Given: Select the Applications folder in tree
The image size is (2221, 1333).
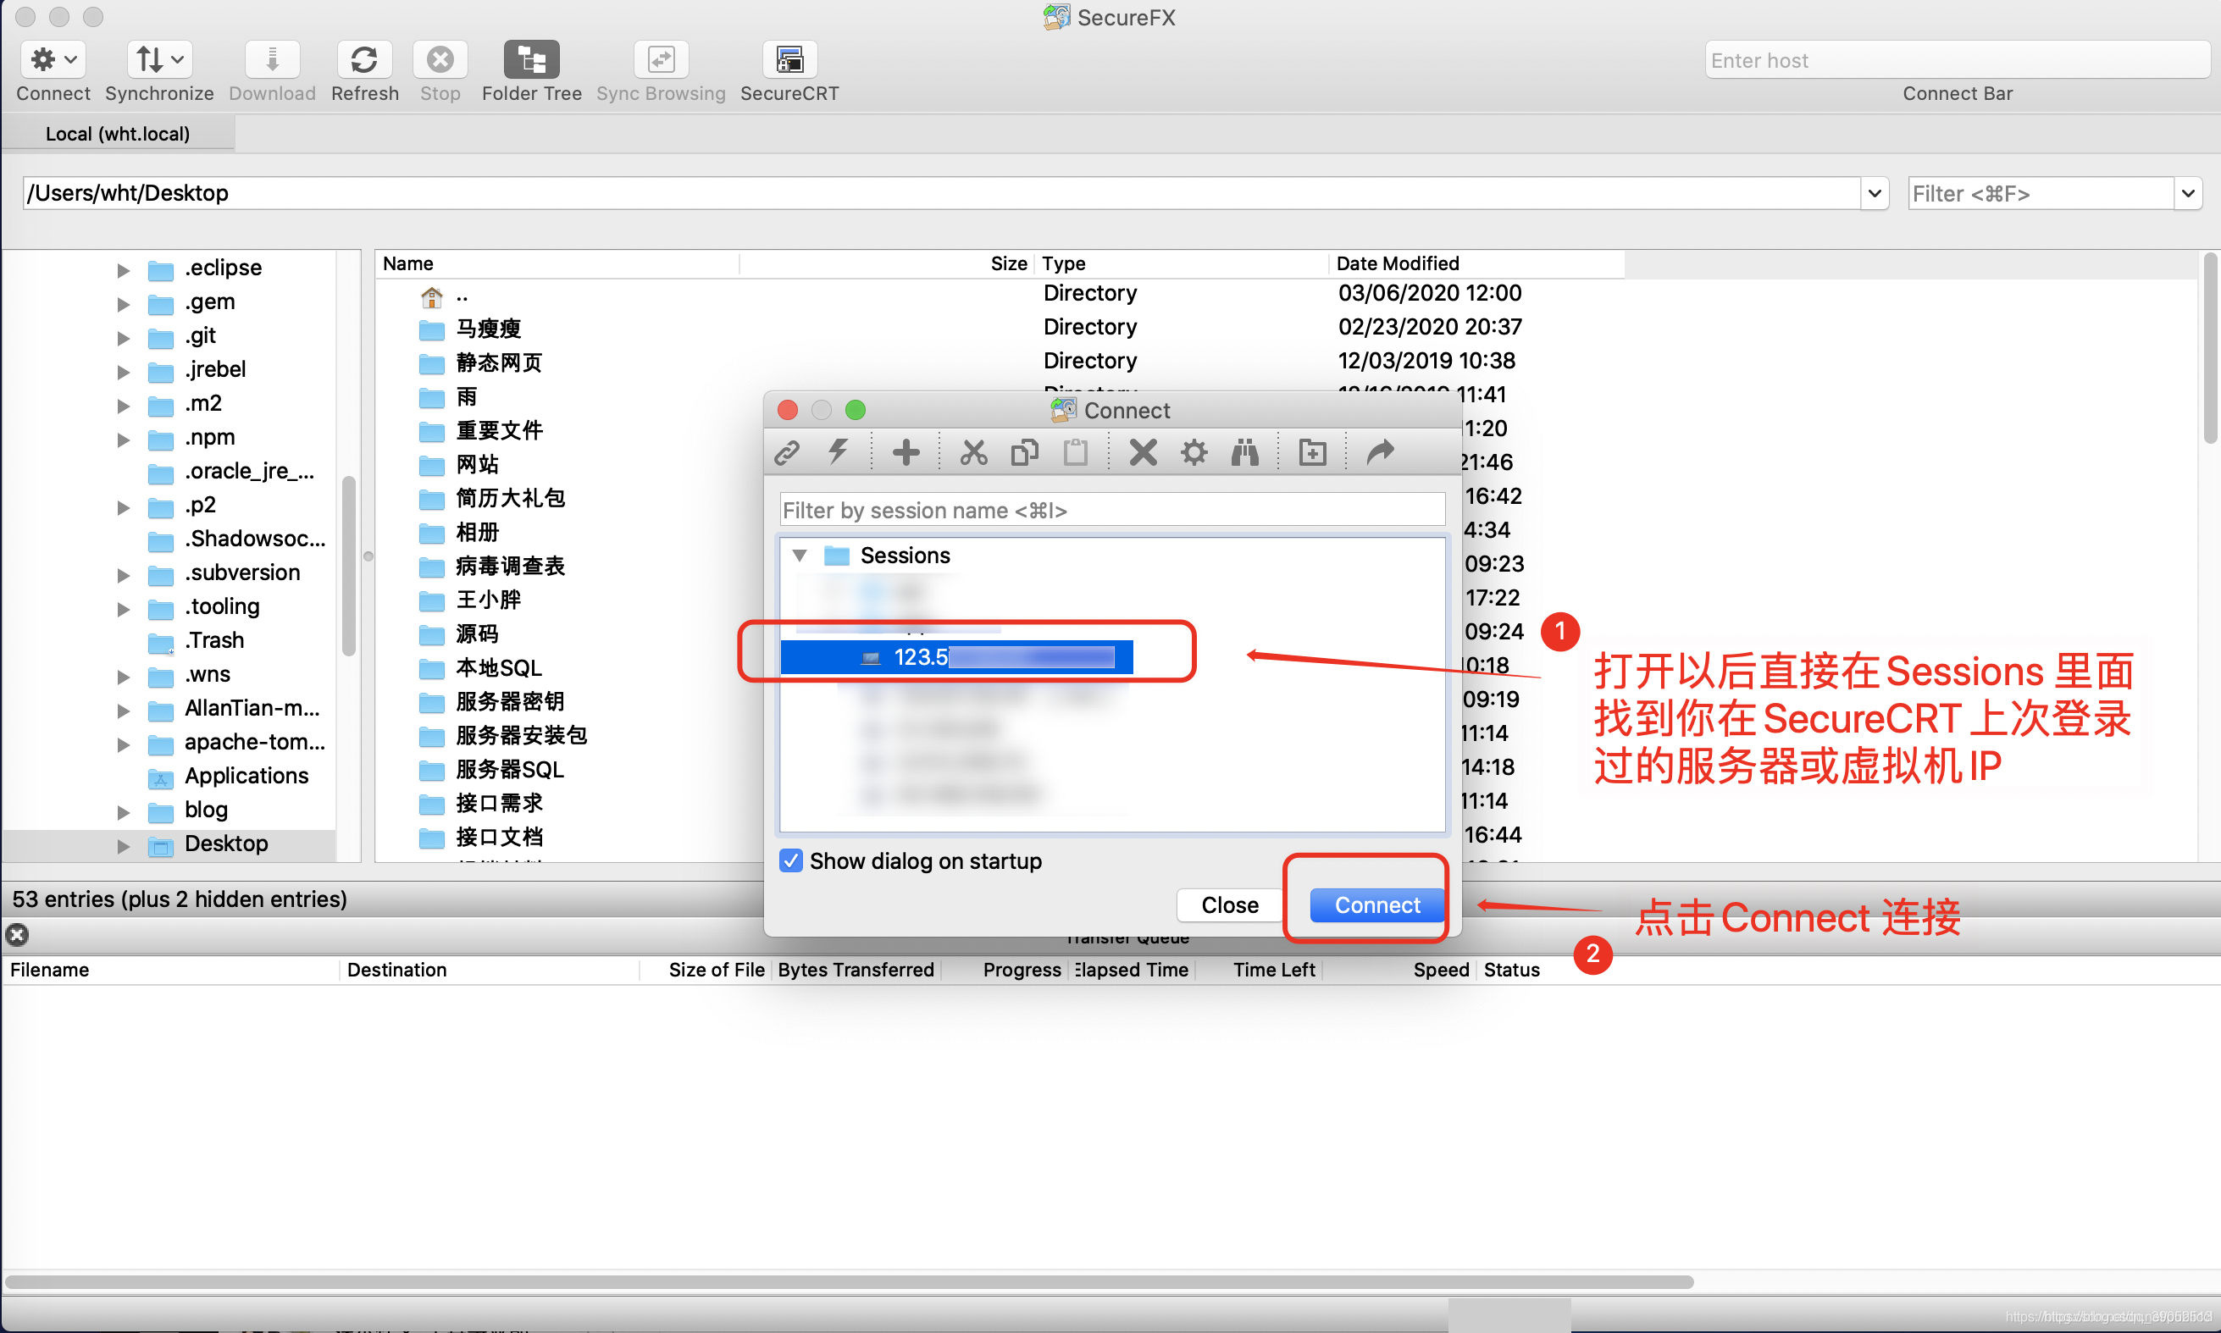Looking at the screenshot, I should point(246,775).
